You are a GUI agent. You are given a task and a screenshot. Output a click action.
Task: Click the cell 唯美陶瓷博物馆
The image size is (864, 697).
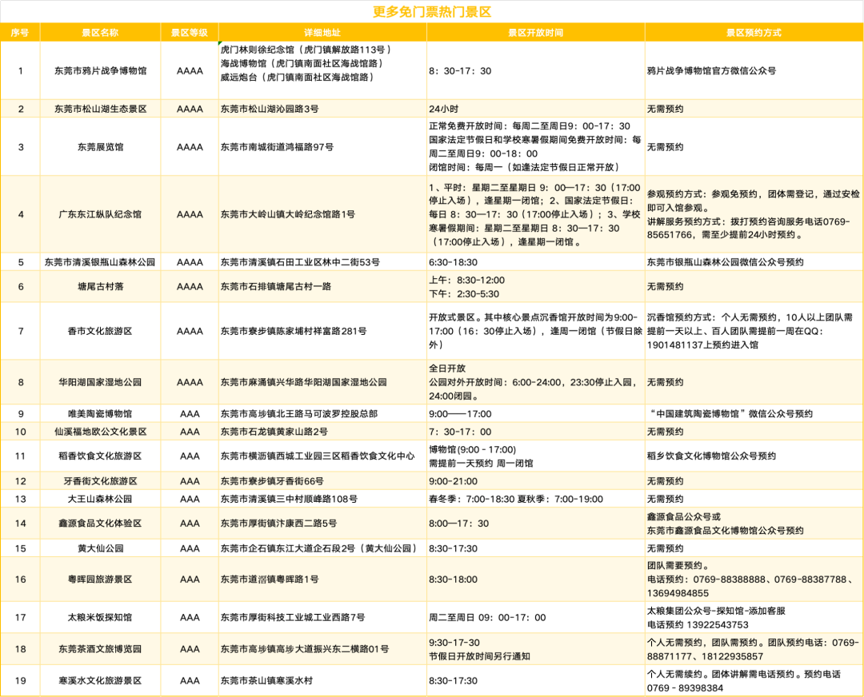[100, 413]
